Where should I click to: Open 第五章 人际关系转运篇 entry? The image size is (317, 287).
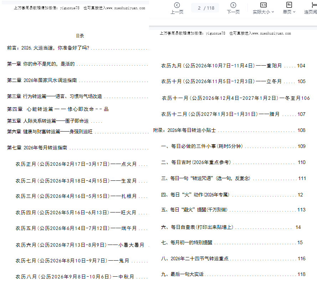tap(55, 121)
